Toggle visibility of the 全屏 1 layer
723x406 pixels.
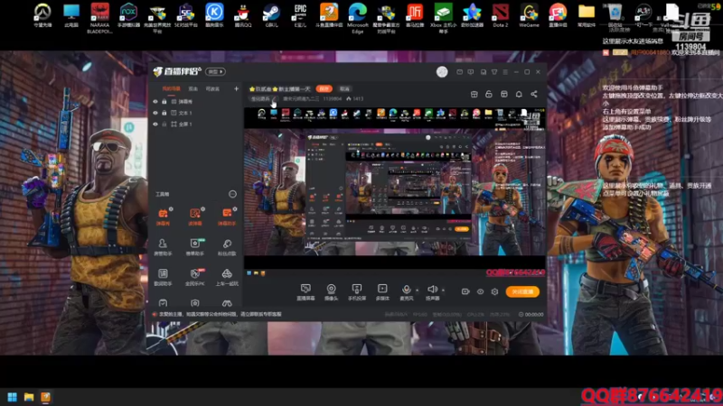tap(155, 125)
